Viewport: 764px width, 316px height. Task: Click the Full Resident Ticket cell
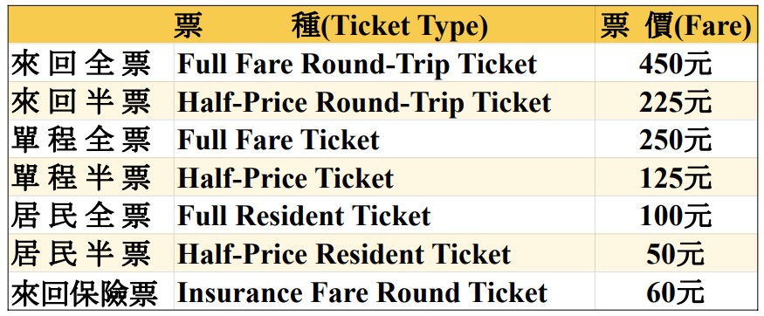tap(384, 216)
